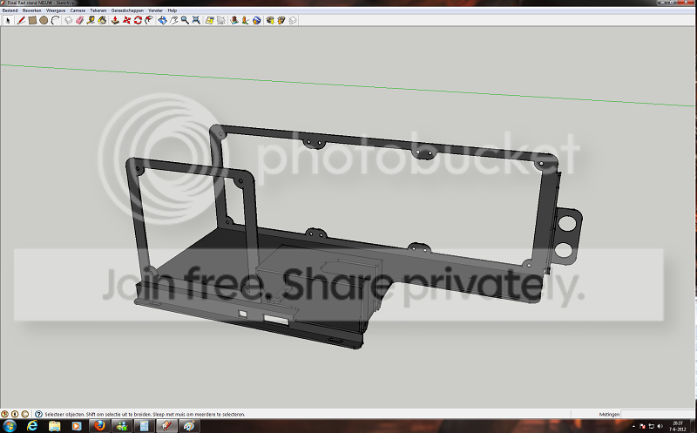Select the Zoom magnifier tool
The width and height of the screenshot is (697, 433).
pyautogui.click(x=185, y=20)
